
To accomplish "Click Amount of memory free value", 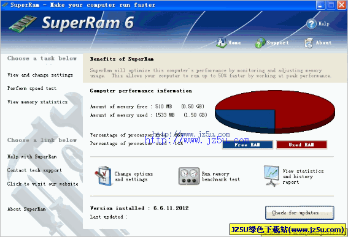I will point(179,107).
